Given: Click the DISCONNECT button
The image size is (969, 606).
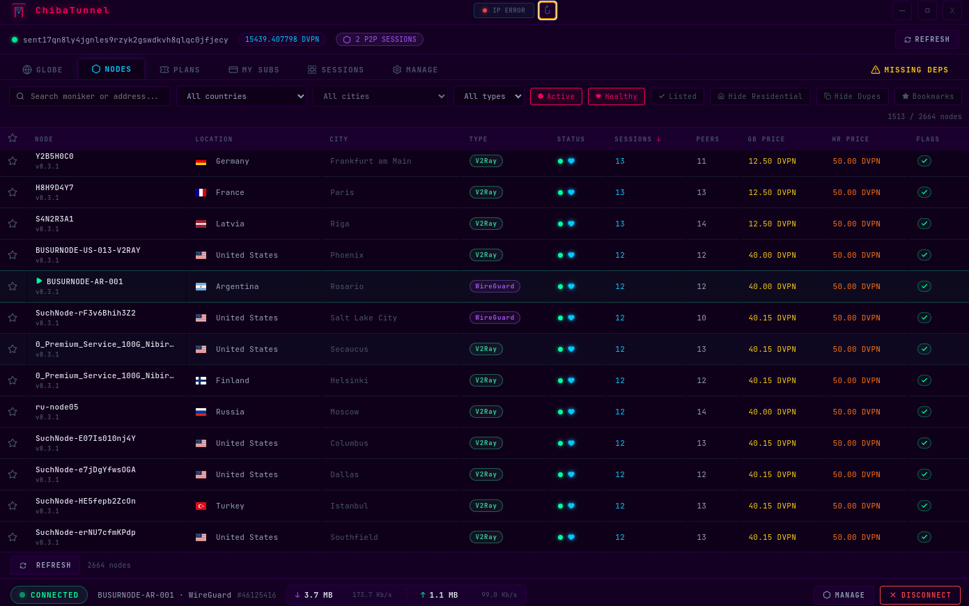Looking at the screenshot, I should tap(920, 595).
